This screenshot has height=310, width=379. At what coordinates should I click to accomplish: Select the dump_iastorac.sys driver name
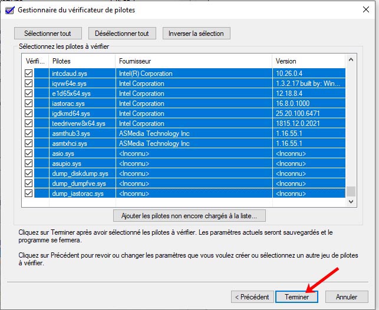click(x=78, y=194)
